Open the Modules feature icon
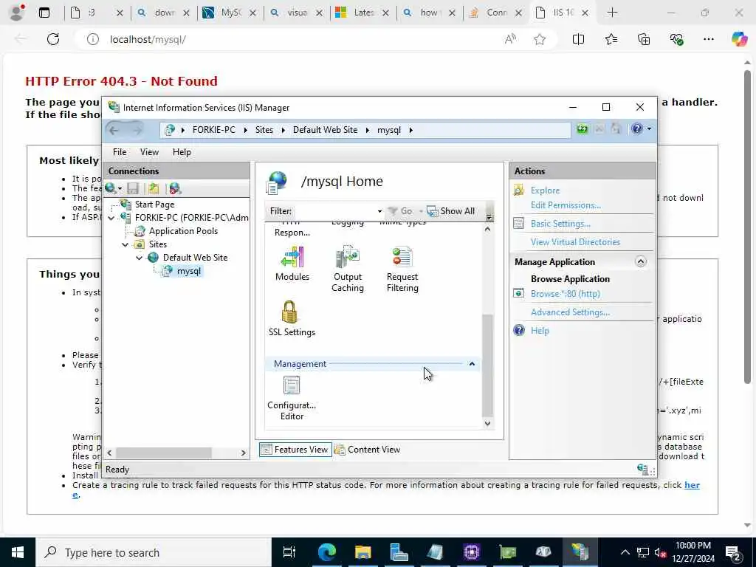 pos(292,263)
